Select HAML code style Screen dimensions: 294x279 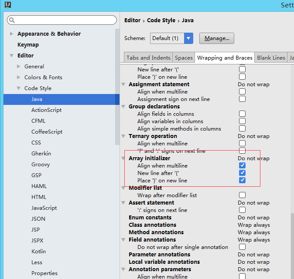(39, 186)
